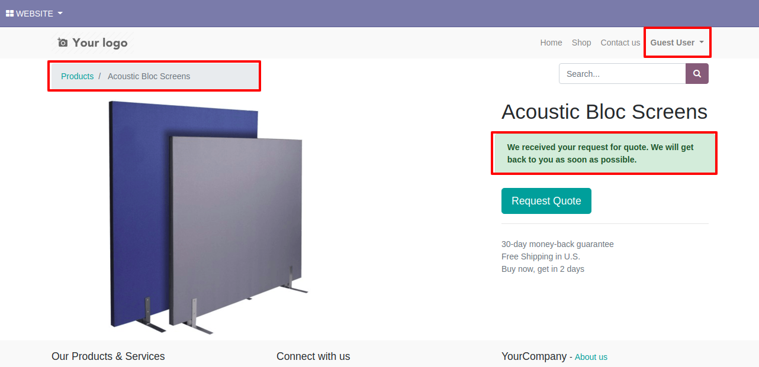Click the caret arrow next to Guest User
Screen dimensions: 759x367
(702, 43)
